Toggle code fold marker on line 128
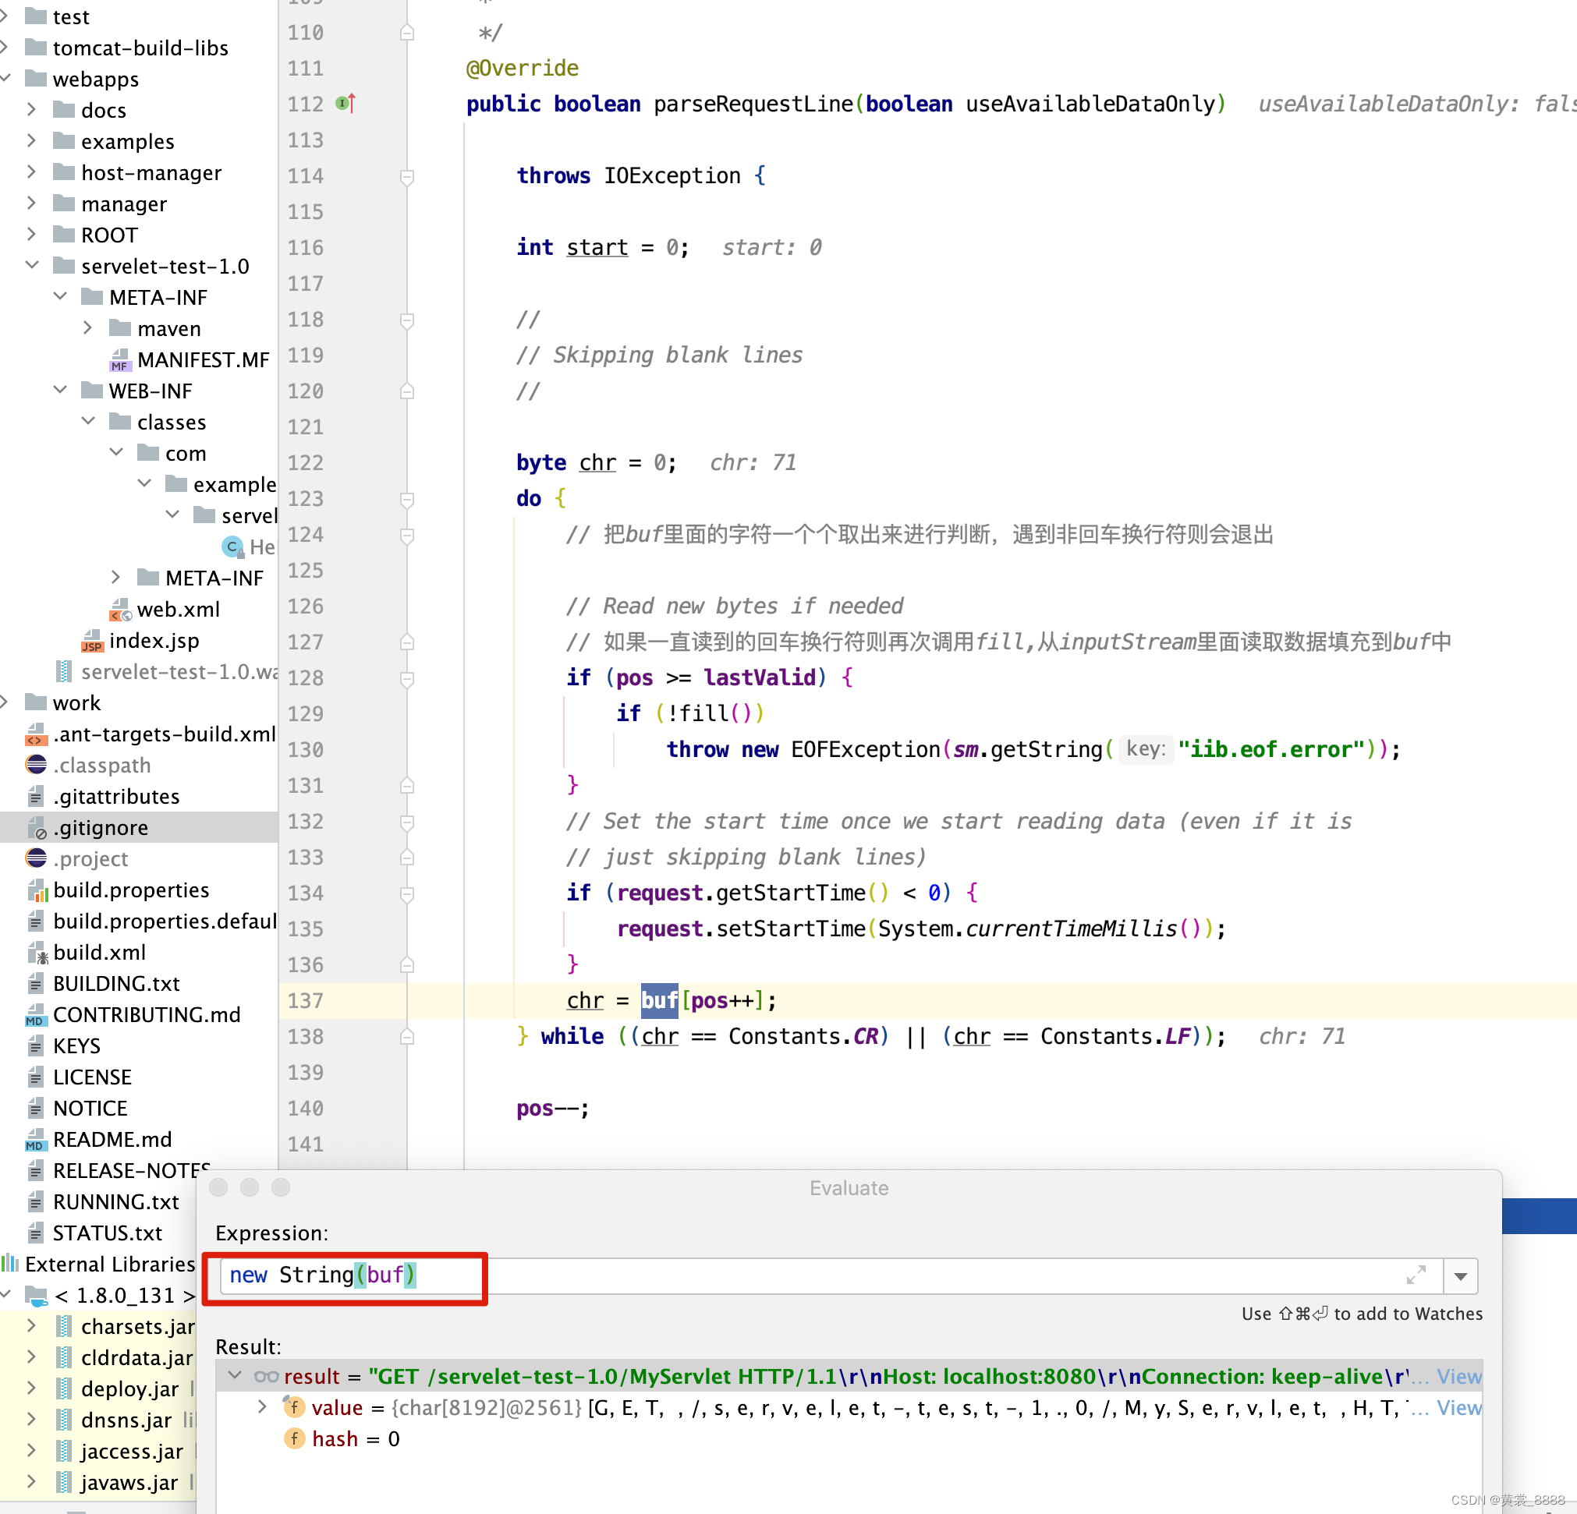Screen dimensions: 1577x1514 [407, 678]
